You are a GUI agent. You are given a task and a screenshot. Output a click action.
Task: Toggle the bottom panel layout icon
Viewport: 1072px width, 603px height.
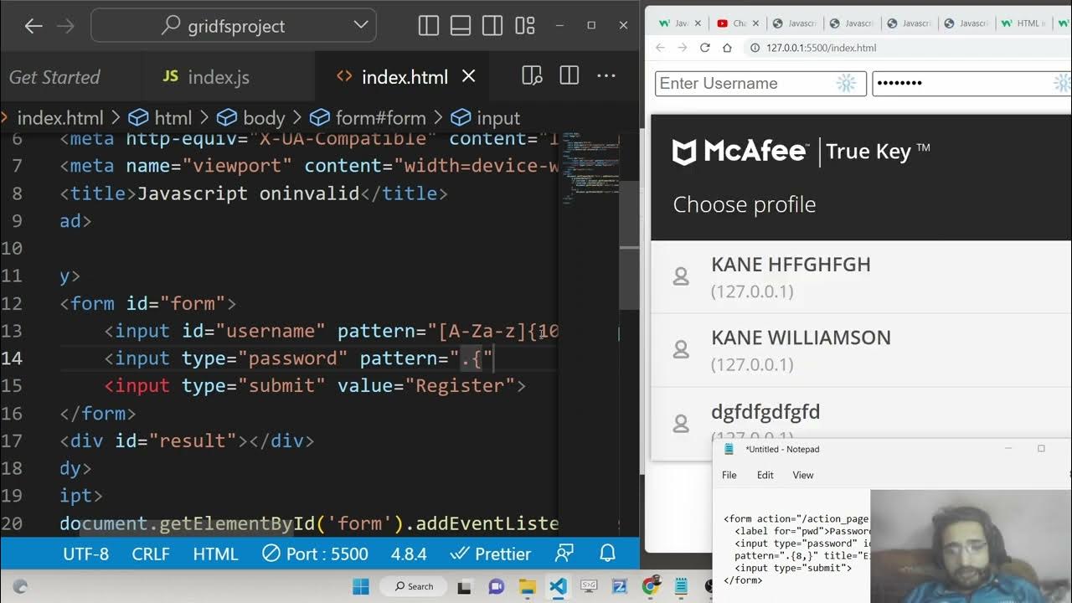click(x=461, y=26)
